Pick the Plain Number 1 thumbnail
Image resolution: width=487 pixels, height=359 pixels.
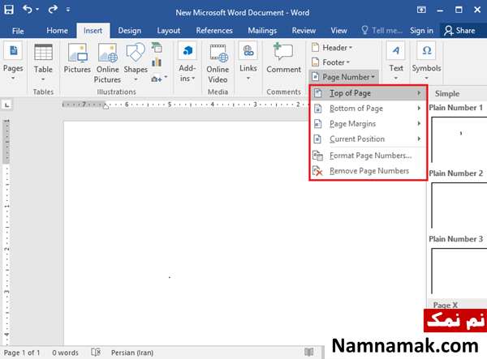click(x=459, y=139)
